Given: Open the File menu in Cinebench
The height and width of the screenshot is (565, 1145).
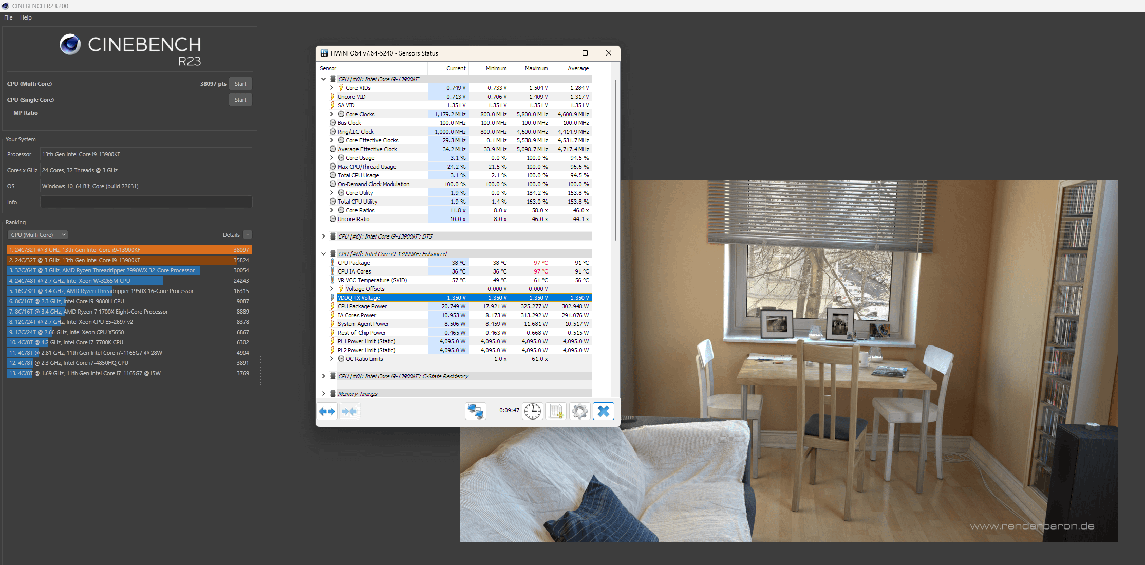Looking at the screenshot, I should click(8, 17).
